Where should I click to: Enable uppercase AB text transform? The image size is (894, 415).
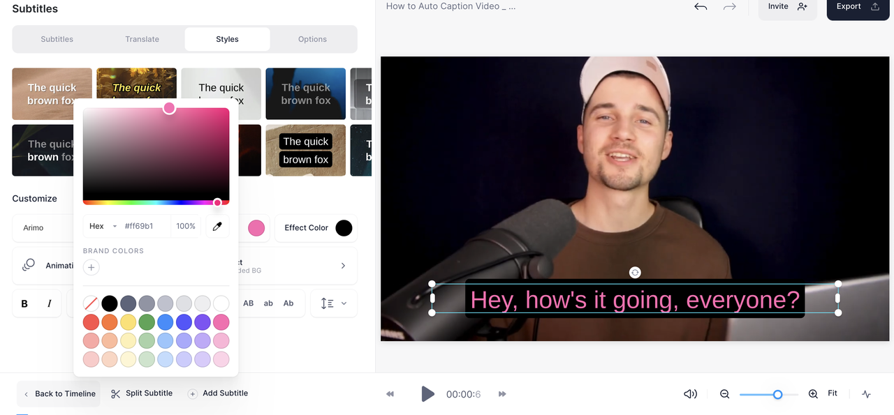tap(248, 303)
